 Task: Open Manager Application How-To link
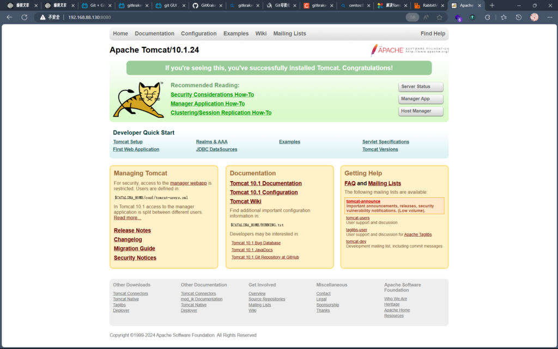coord(208,104)
